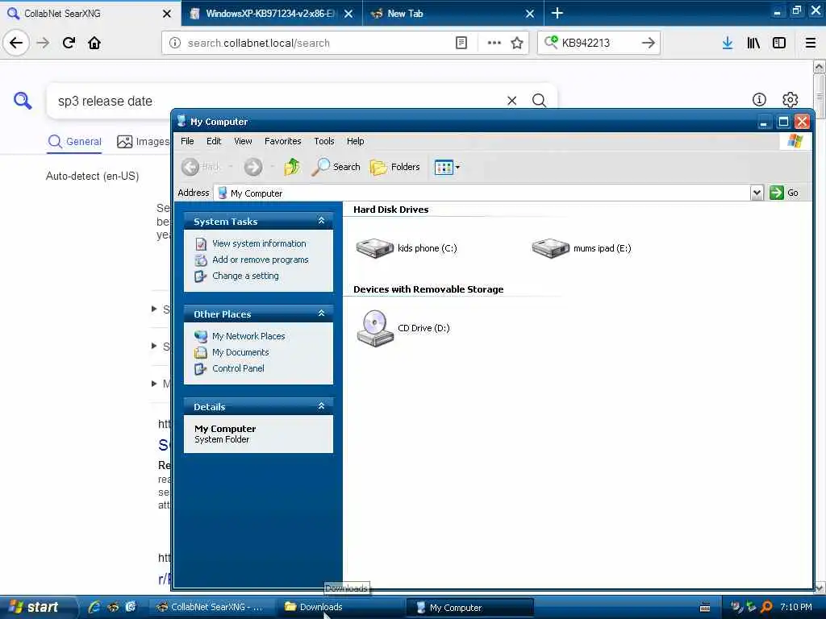
Task: Reload the Firefox page
Action: [x=69, y=43]
